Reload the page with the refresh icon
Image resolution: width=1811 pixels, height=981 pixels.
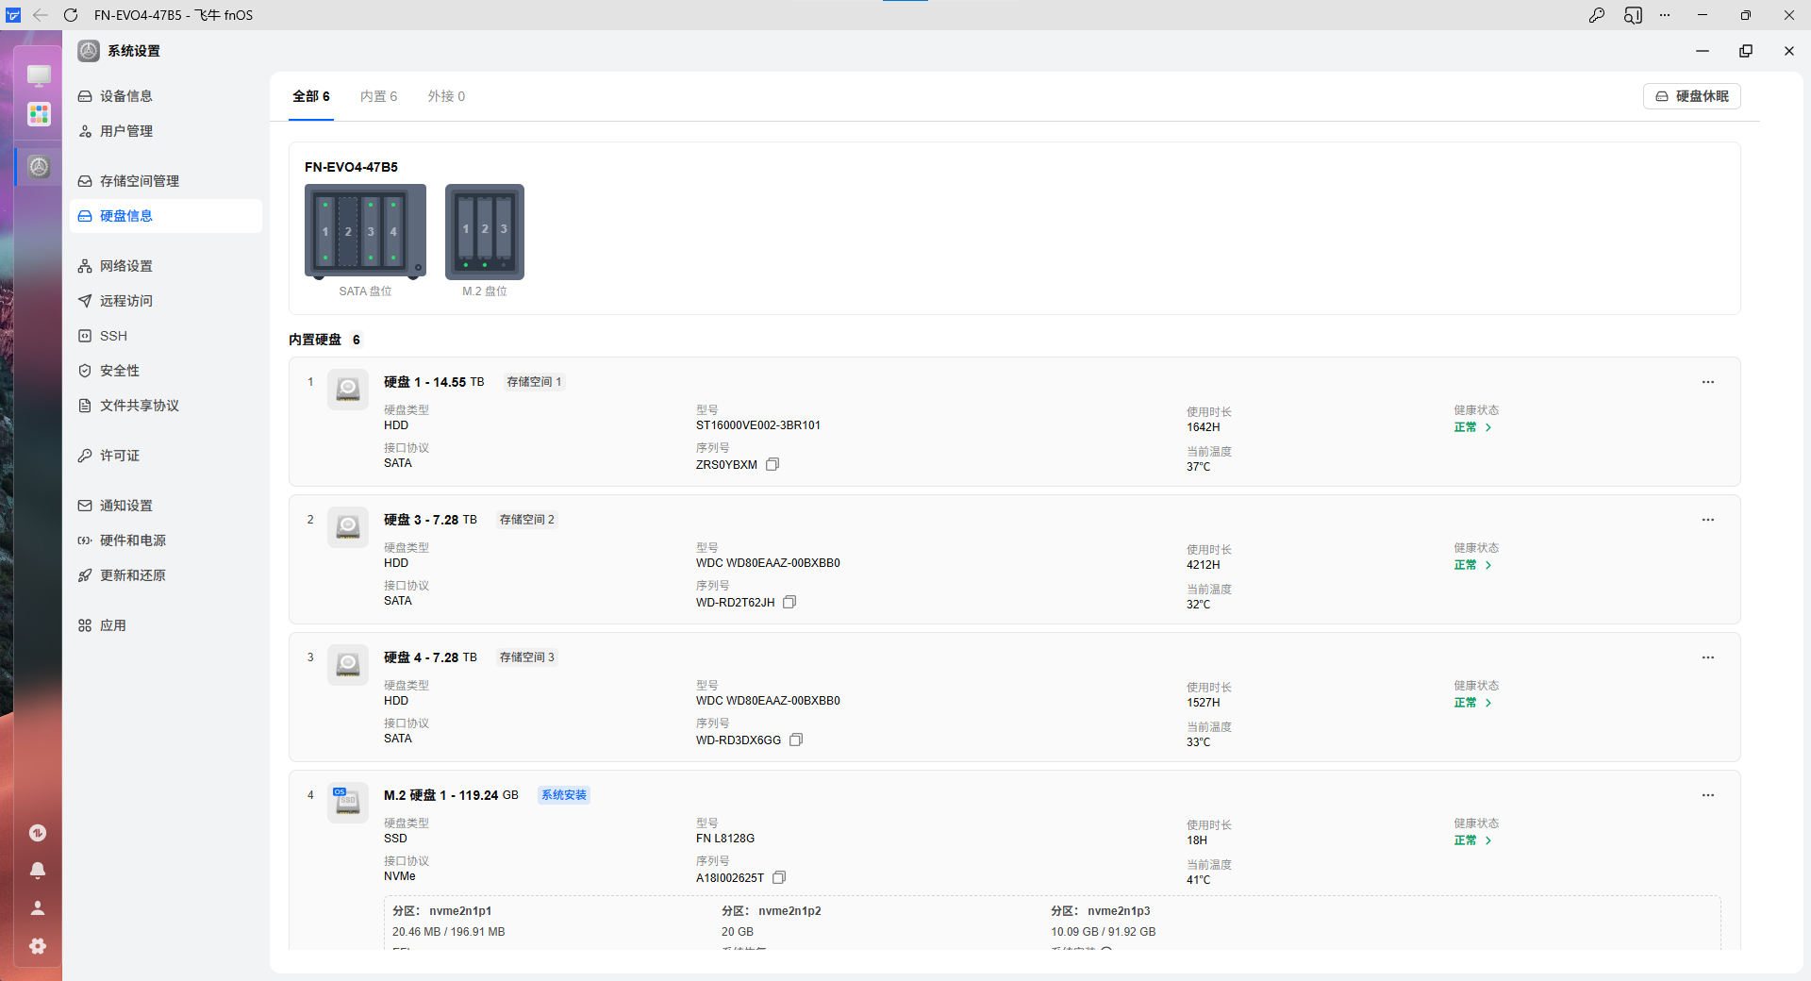tap(71, 15)
